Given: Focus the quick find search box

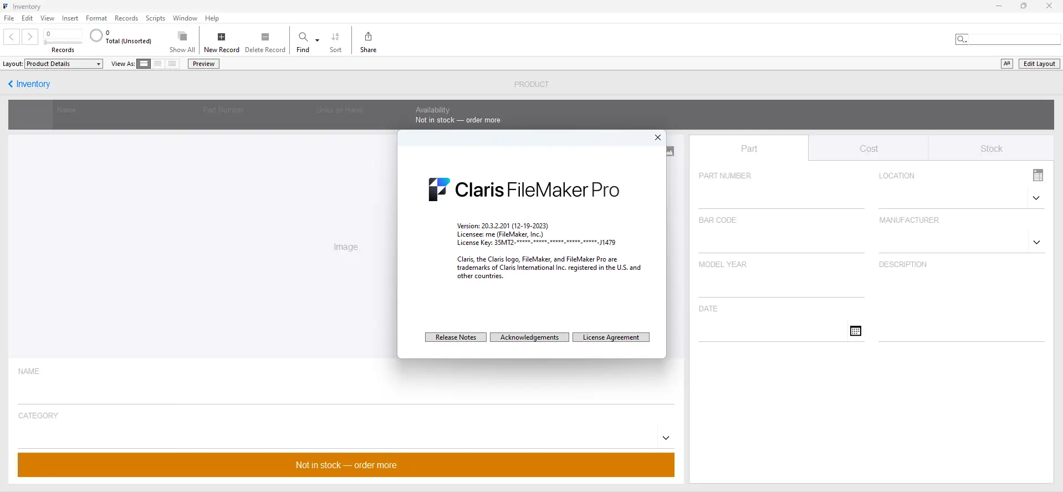Looking at the screenshot, I should pyautogui.click(x=1014, y=39).
